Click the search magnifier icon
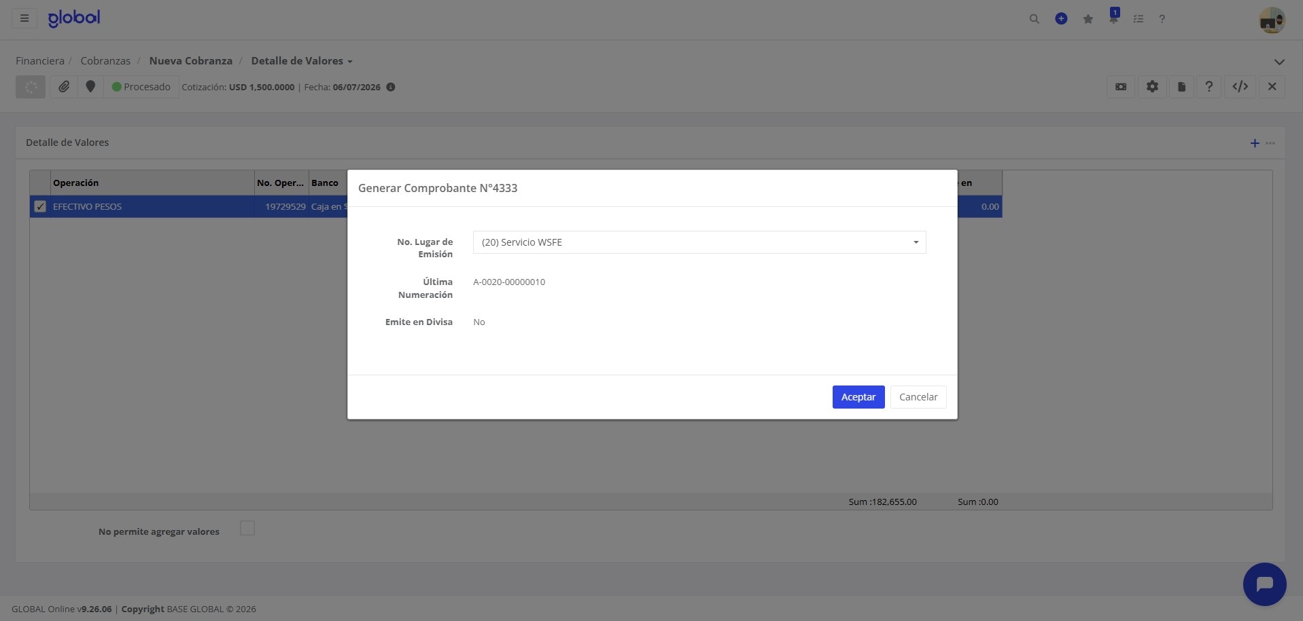This screenshot has height=621, width=1303. click(x=1035, y=19)
